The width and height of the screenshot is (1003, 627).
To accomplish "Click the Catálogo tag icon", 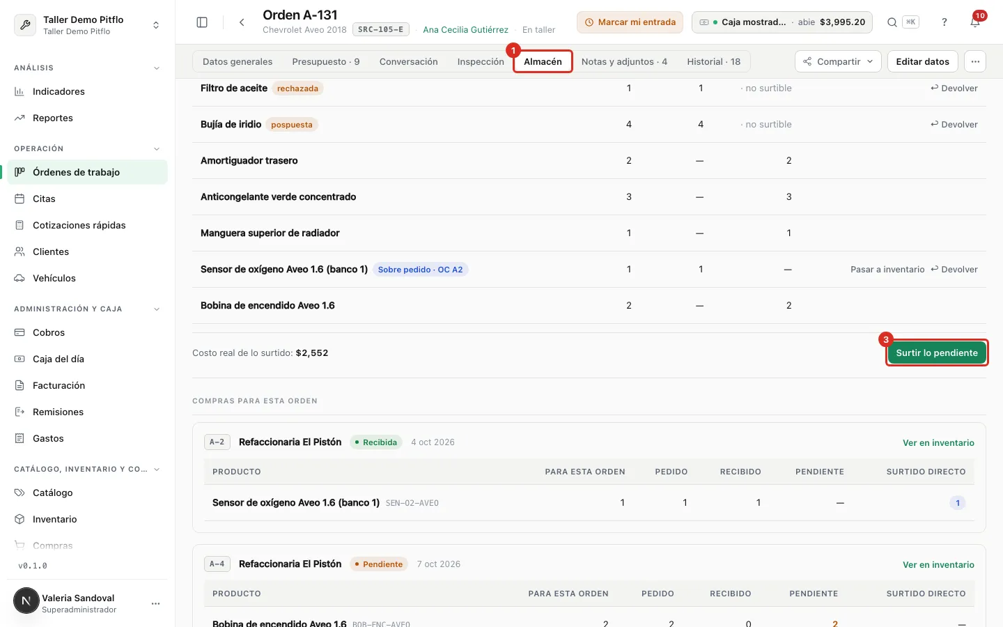I will tap(20, 493).
